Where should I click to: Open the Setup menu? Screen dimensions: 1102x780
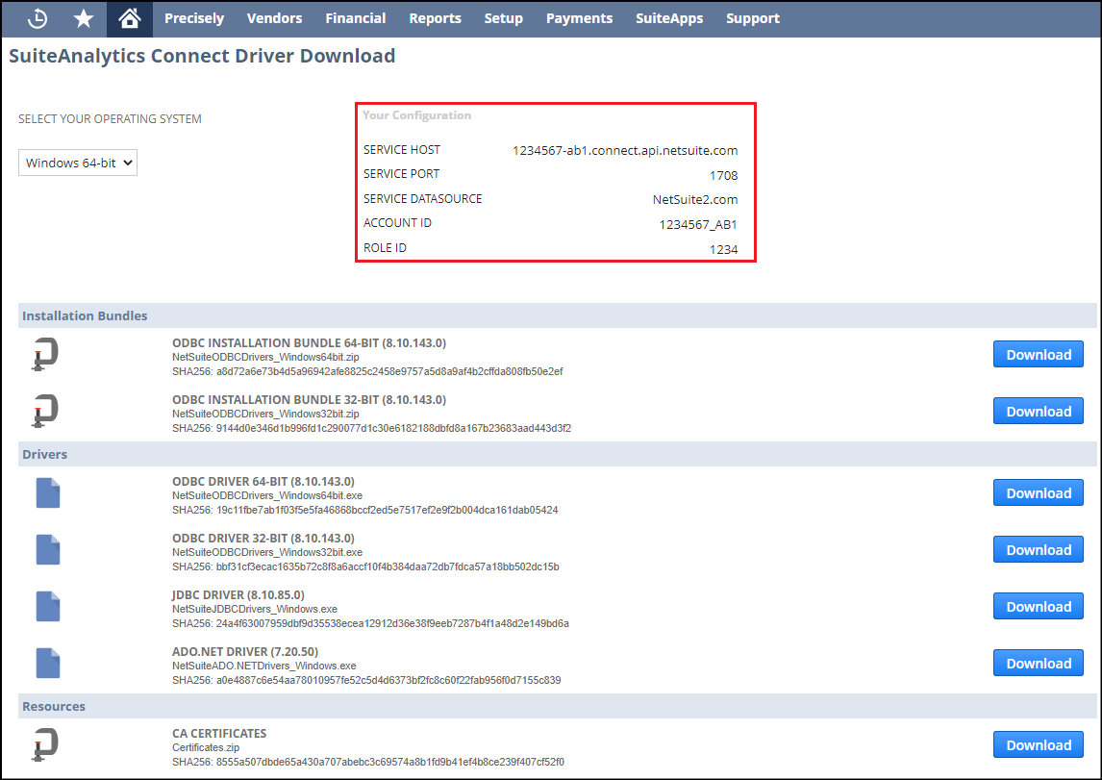(x=503, y=18)
